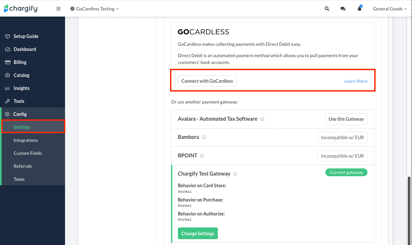This screenshot has height=245, width=412.
Task: Expand the GoCardless Testing site dropdown
Action: pyautogui.click(x=95, y=9)
